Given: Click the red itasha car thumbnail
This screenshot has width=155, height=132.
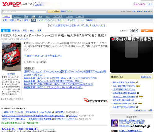Looking at the screenshot, I should pyautogui.click(x=11, y=57).
